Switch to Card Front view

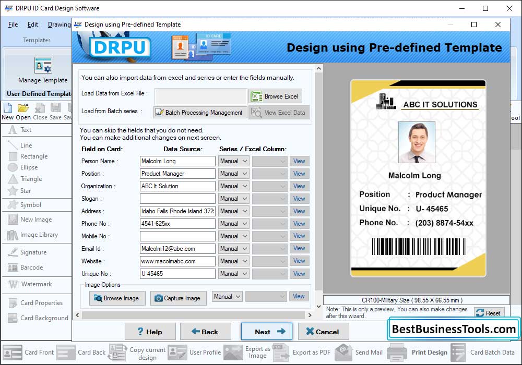[28, 352]
